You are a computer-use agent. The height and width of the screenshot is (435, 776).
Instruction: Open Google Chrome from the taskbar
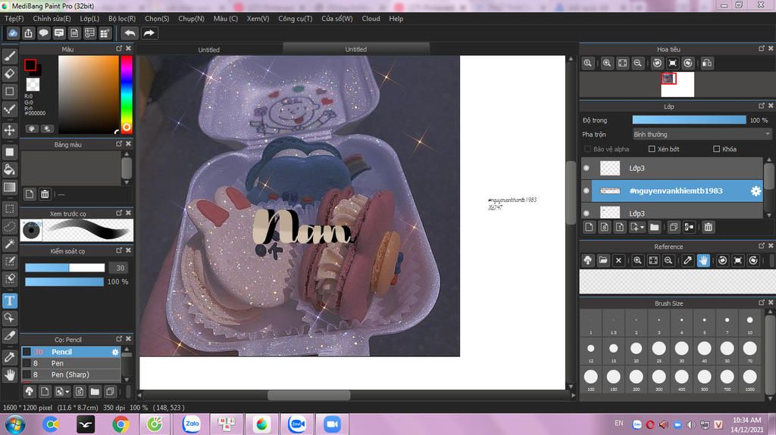(120, 424)
